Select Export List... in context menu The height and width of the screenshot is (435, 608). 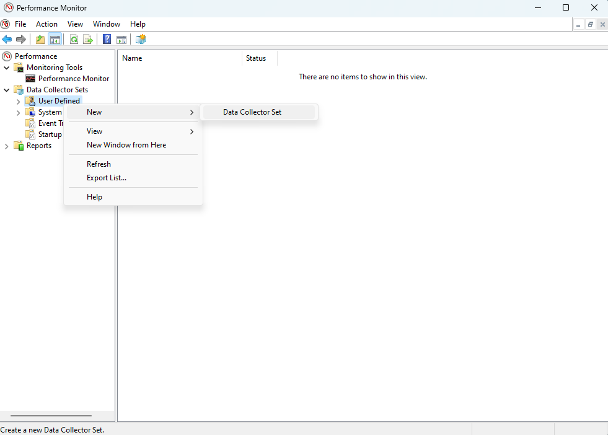coord(107,178)
